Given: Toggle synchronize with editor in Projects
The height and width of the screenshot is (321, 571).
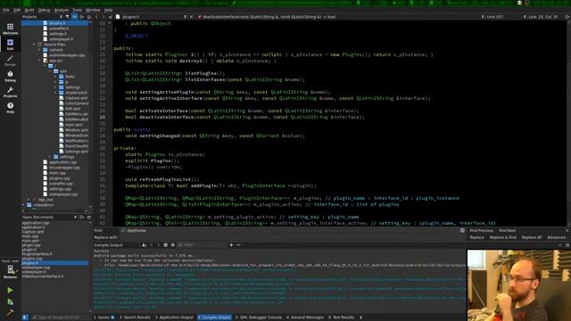Looking at the screenshot, I should [75, 17].
